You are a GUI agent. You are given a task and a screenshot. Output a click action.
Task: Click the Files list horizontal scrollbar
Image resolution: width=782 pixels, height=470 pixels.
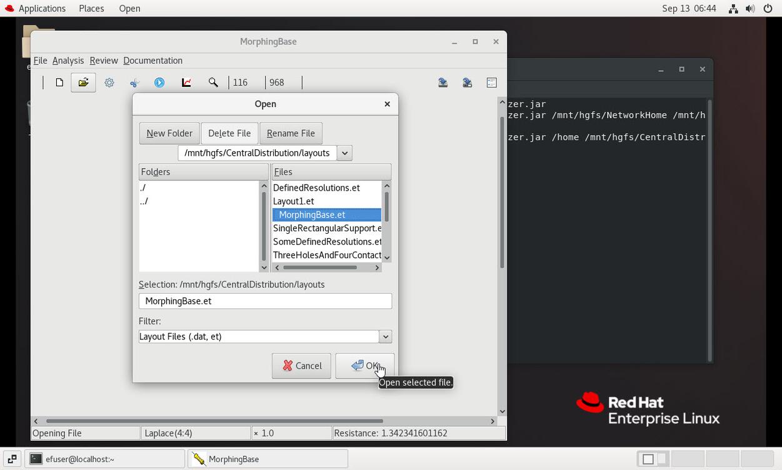pos(320,267)
